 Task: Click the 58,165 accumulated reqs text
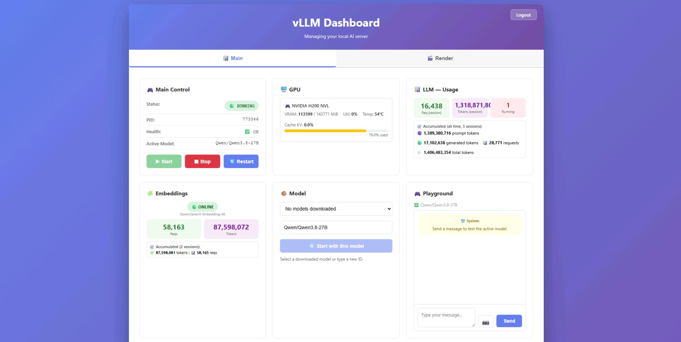coord(207,253)
